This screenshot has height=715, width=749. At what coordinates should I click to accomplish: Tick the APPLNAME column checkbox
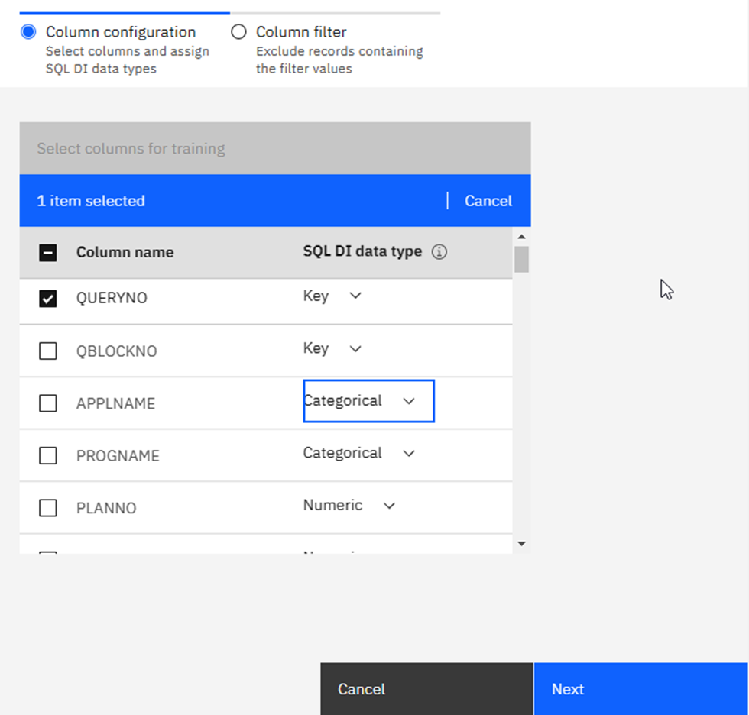pos(48,403)
